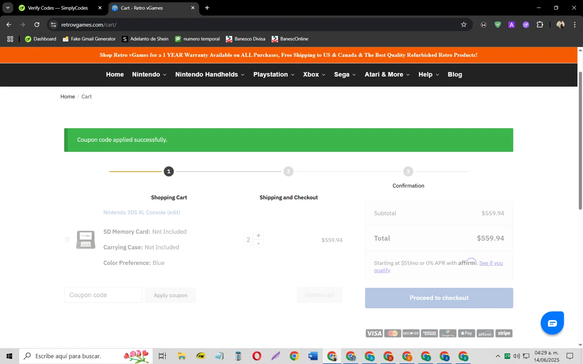Expand the Help dropdown menu
This screenshot has width=583, height=364.
pyautogui.click(x=429, y=75)
